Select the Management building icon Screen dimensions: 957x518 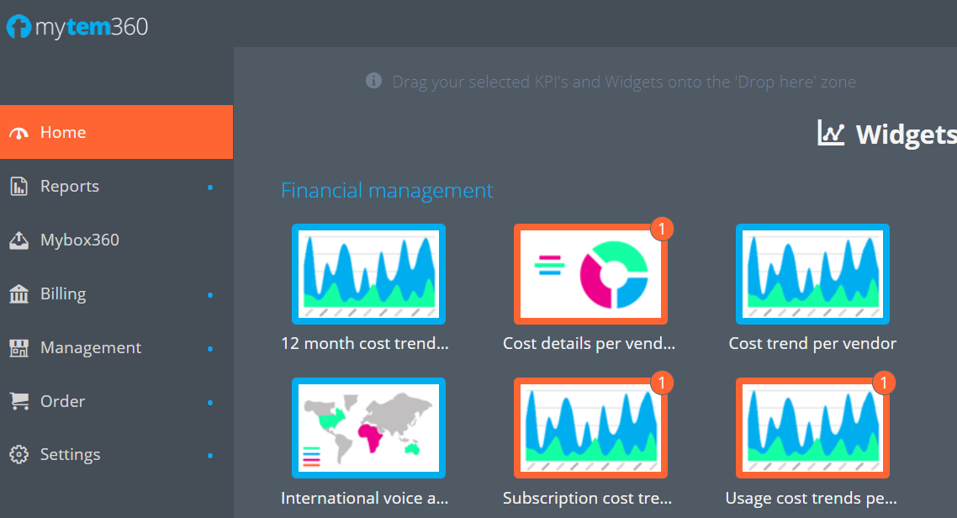click(19, 348)
